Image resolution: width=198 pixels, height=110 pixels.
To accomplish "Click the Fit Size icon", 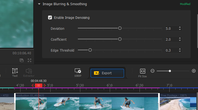I will pos(143,71).
